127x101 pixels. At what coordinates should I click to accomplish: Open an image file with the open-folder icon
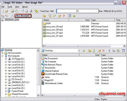point(7,11)
